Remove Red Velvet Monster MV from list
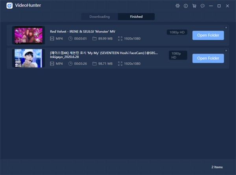Screen dimensions: 236x175 [226, 27]
